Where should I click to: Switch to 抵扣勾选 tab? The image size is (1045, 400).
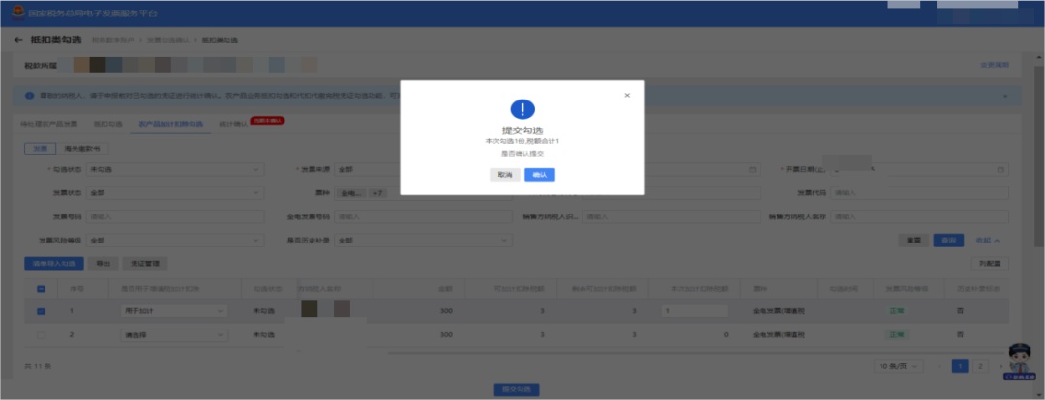click(108, 124)
